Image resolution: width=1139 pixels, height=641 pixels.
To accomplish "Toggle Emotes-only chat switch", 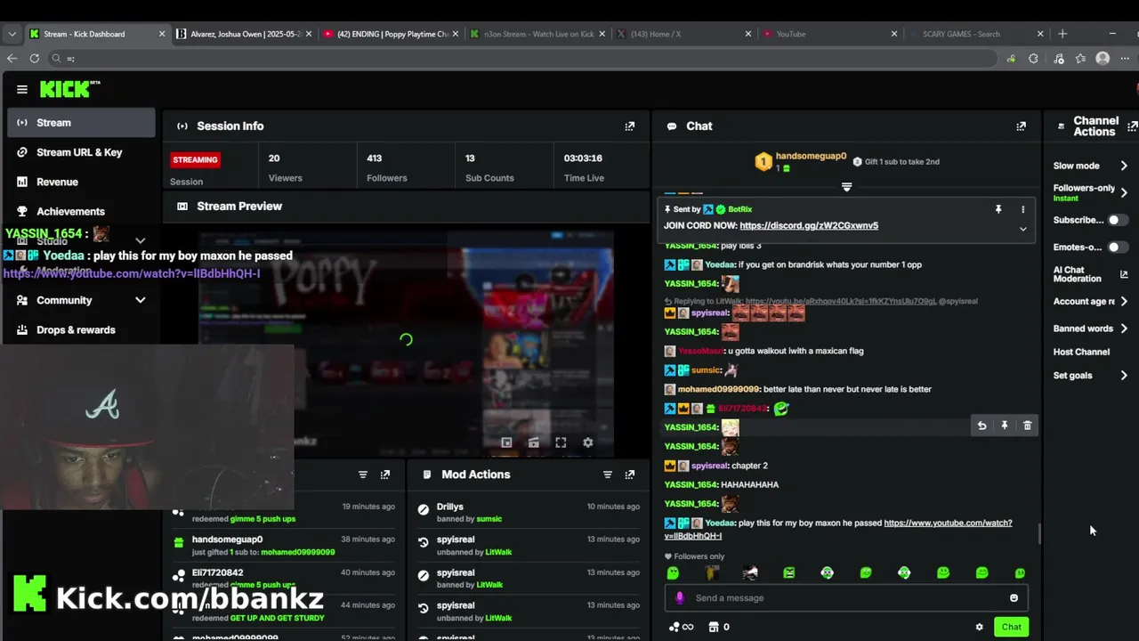I will click(x=1118, y=247).
